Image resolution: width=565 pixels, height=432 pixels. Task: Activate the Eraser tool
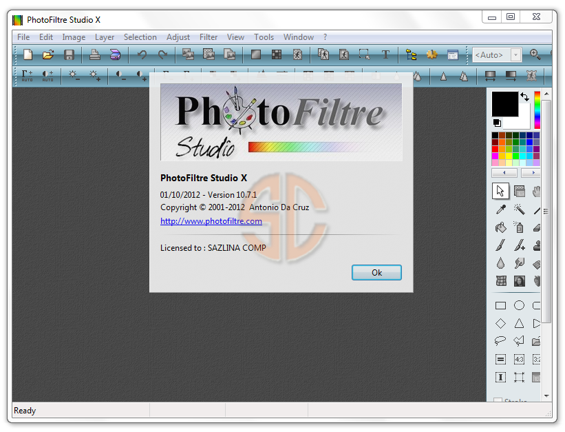coord(537,227)
